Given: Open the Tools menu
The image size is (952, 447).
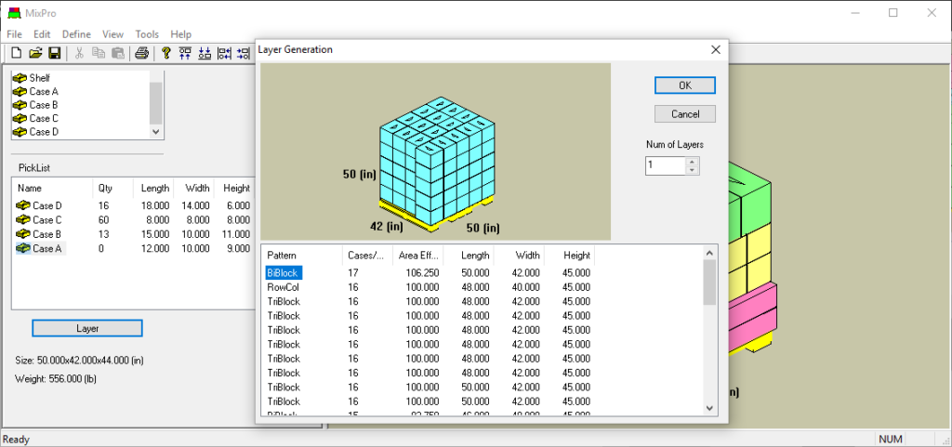Looking at the screenshot, I should tap(147, 34).
